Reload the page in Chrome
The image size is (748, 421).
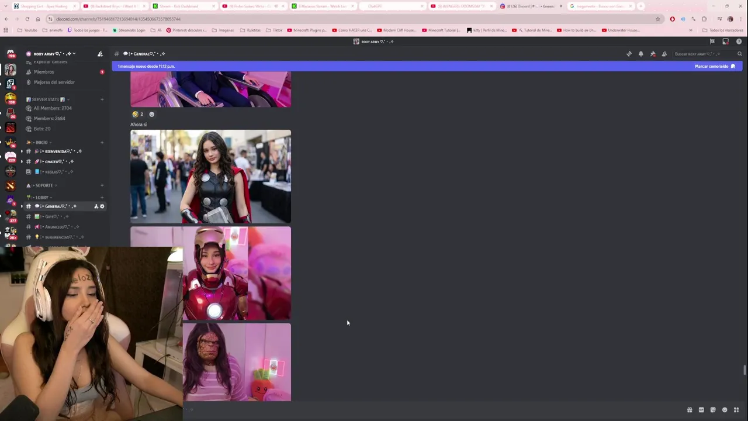27,19
